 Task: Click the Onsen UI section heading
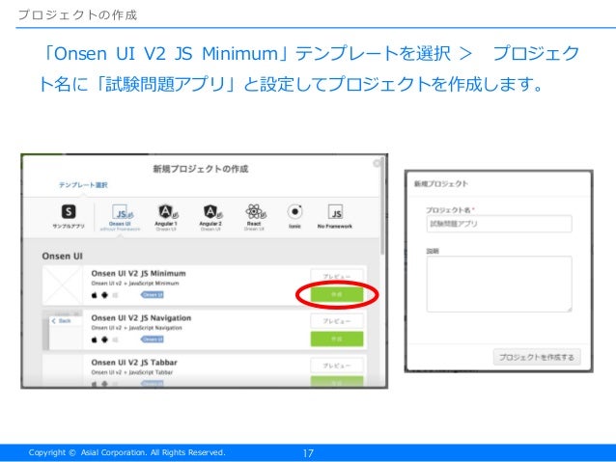pos(62,256)
